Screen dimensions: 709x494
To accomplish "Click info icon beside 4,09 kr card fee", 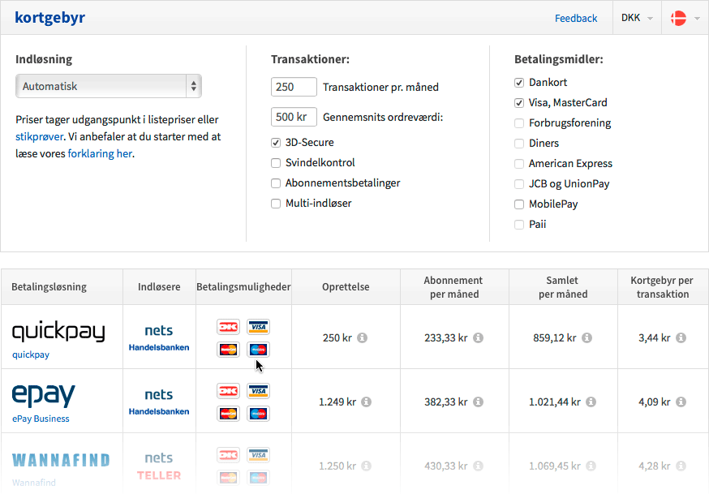I will [x=681, y=402].
